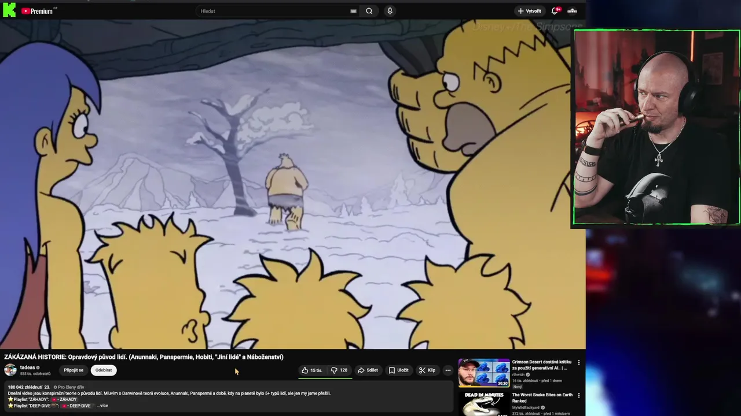Open the video title ZÁKÁZANÁ HISTORIE

pyautogui.click(x=144, y=357)
